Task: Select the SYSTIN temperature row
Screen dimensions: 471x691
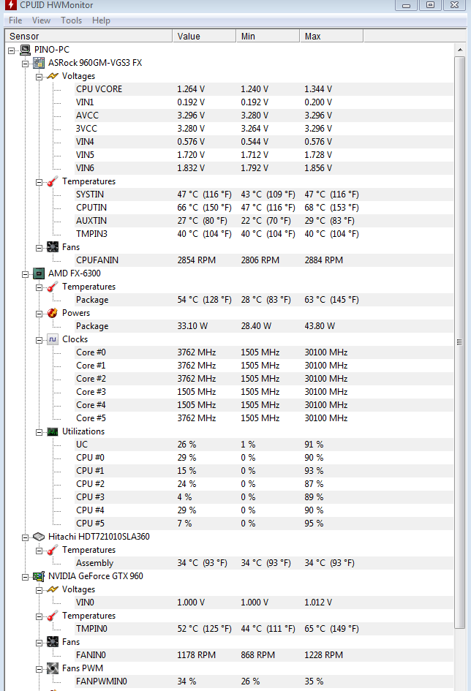Action: tap(264, 195)
